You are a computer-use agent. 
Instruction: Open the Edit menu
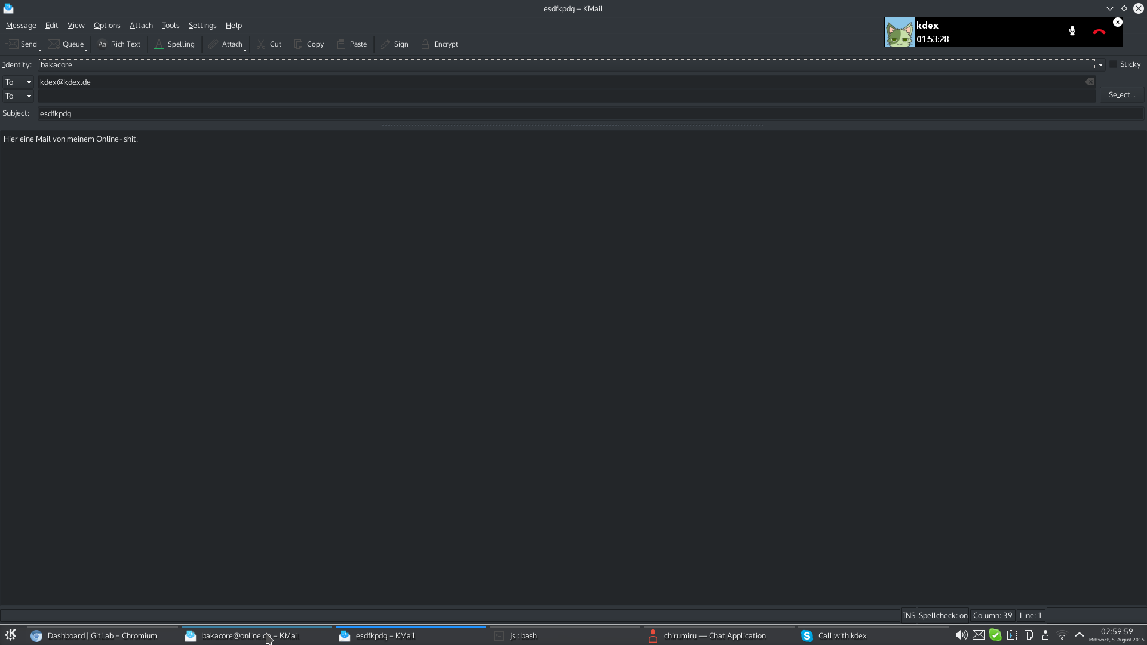51,26
